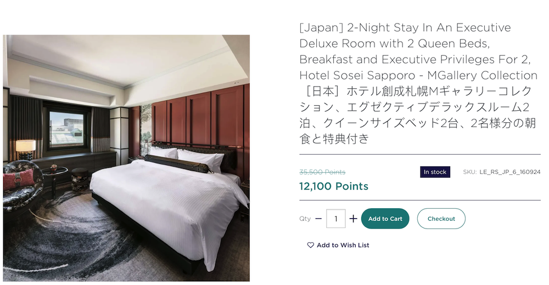The width and height of the screenshot is (549, 285).
Task: Decrease quantity with the minus icon
Action: pos(318,219)
